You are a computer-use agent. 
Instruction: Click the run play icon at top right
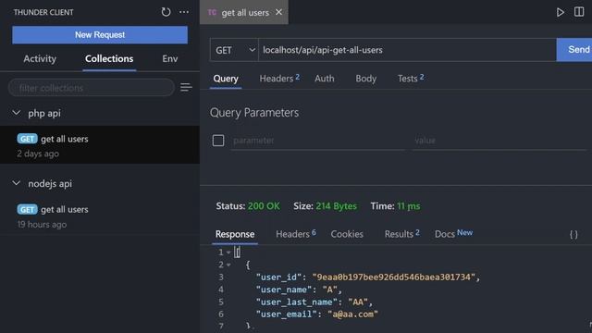(560, 12)
